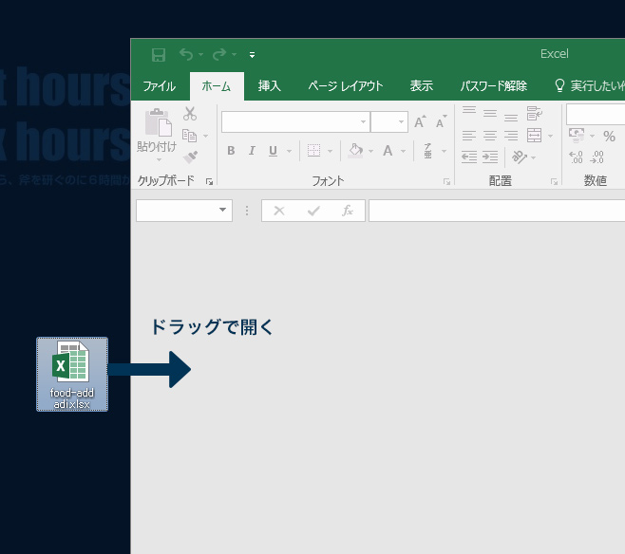Image resolution: width=625 pixels, height=554 pixels.
Task: Open the Merge and Center dropdown arrow
Action: [x=551, y=136]
